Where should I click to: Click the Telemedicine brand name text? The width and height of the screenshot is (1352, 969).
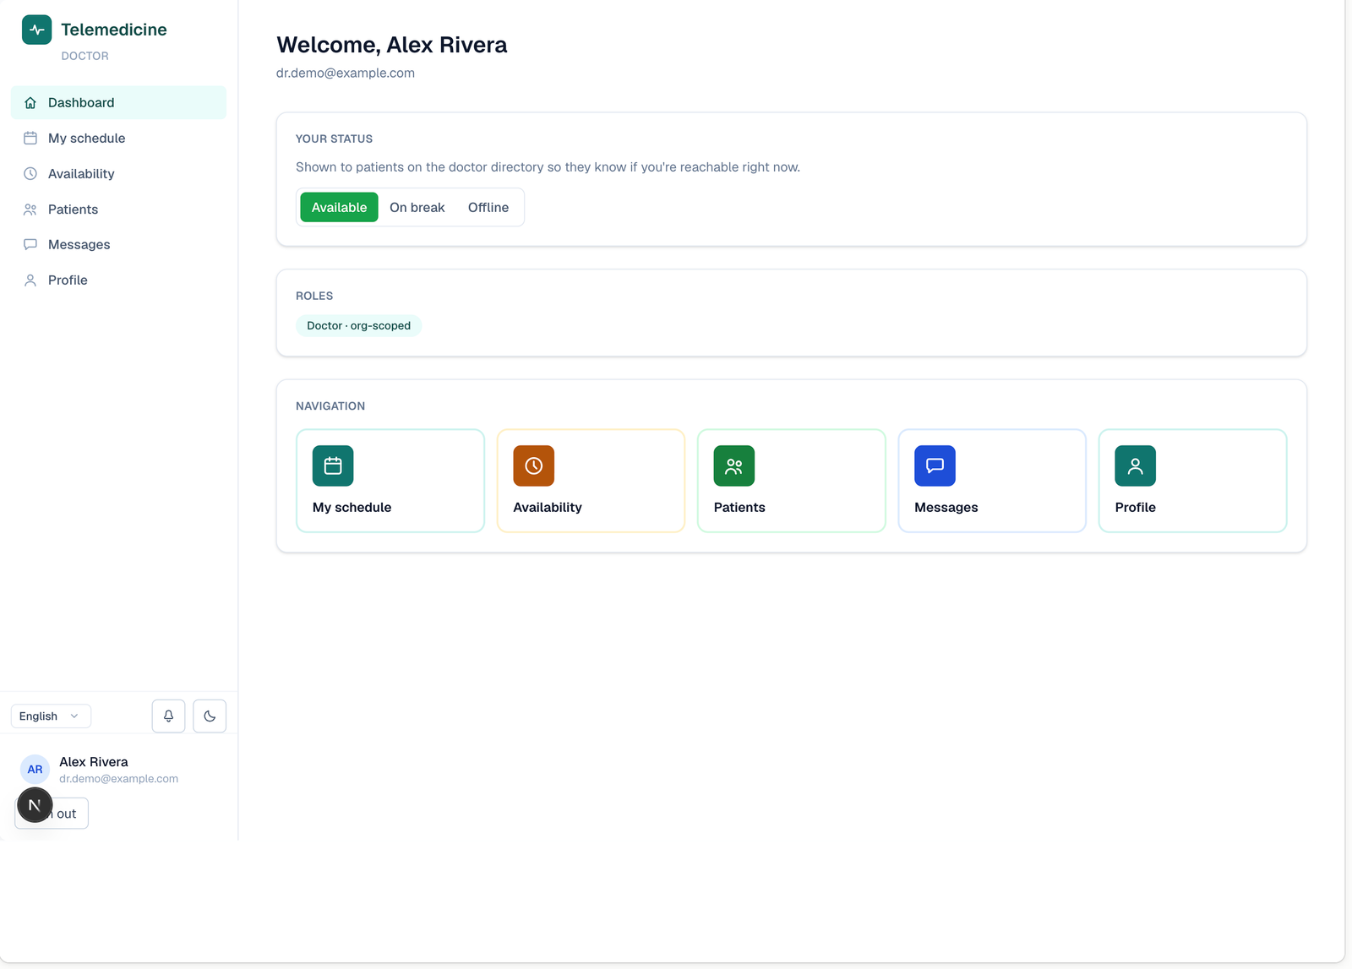point(114,30)
